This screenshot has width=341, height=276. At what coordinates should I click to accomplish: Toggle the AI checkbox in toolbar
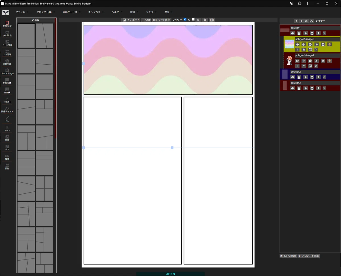click(x=193, y=19)
